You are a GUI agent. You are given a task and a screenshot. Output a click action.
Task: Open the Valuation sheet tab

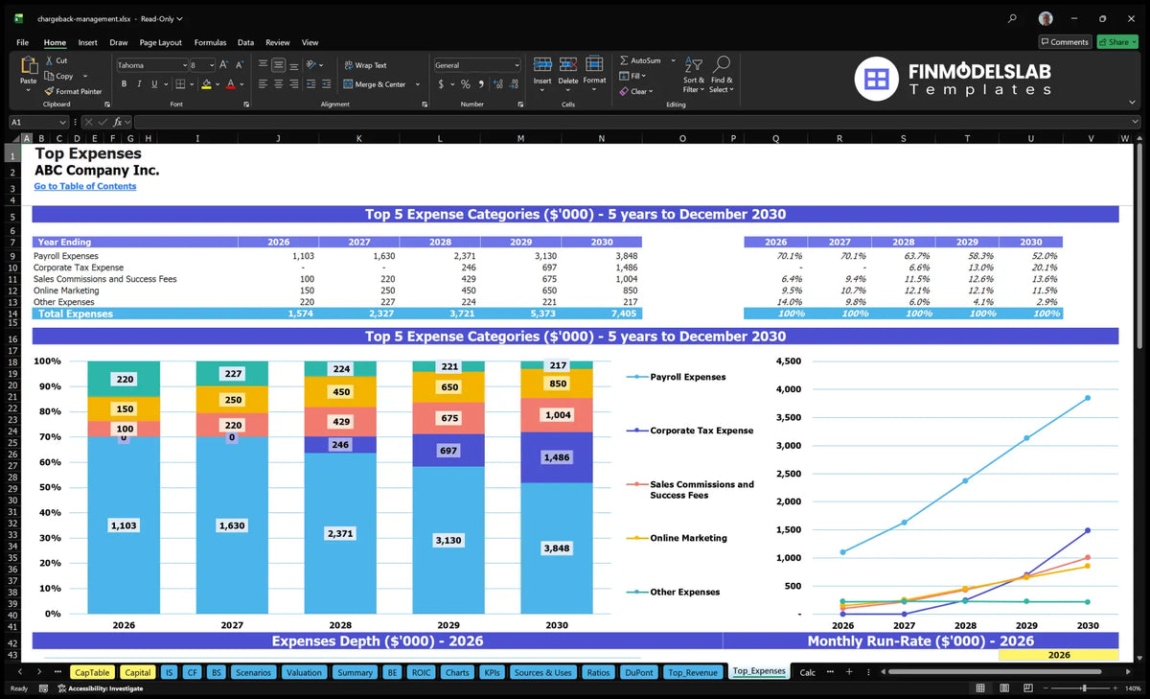click(305, 672)
